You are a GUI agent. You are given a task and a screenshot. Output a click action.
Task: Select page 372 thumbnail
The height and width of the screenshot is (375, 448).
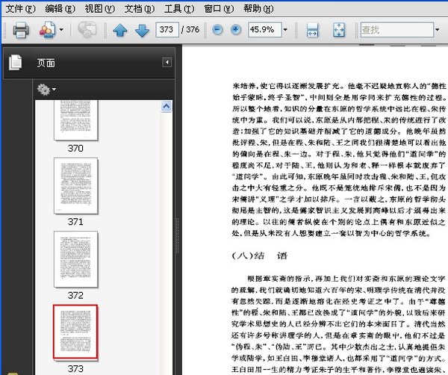tap(75, 259)
